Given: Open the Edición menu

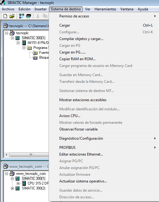Looking at the screenshot, I should pos(24,9).
